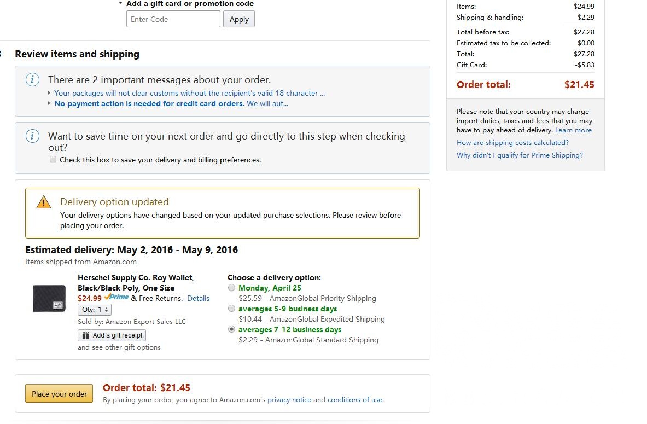Image resolution: width=647 pixels, height=424 pixels.
Task: Open the privacy notice link
Action: pyautogui.click(x=289, y=400)
